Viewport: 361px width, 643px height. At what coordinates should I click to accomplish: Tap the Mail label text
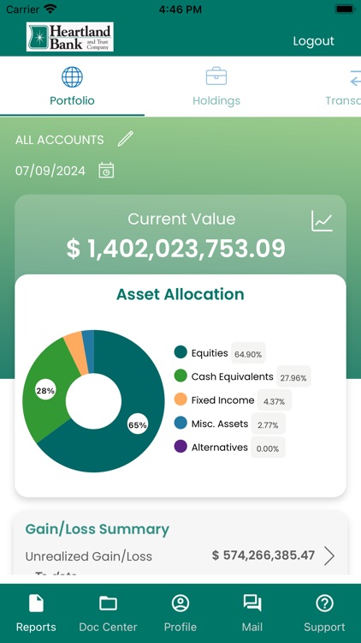(x=252, y=627)
